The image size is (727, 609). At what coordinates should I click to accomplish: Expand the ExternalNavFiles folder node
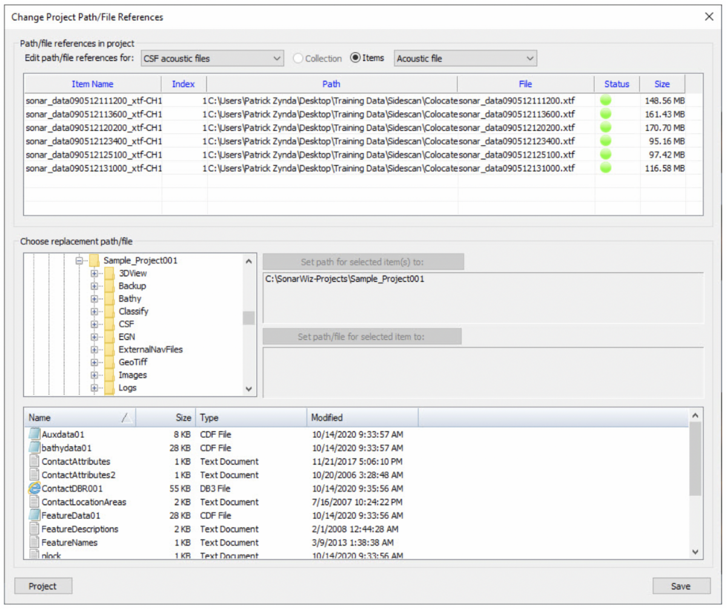[x=94, y=349]
